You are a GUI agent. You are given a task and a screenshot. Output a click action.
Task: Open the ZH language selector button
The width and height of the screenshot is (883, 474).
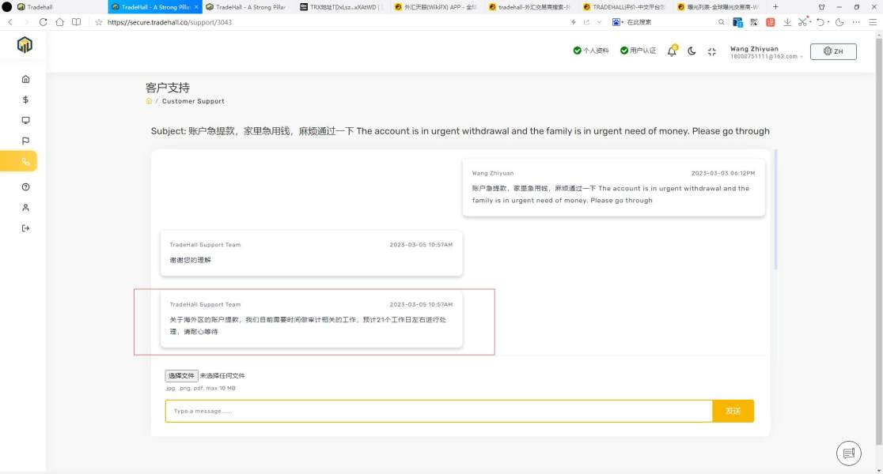point(833,51)
